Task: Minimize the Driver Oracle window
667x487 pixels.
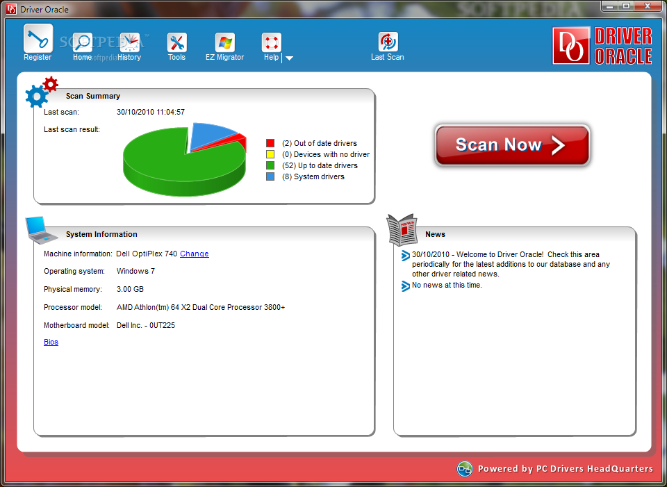Action: tap(611, 6)
